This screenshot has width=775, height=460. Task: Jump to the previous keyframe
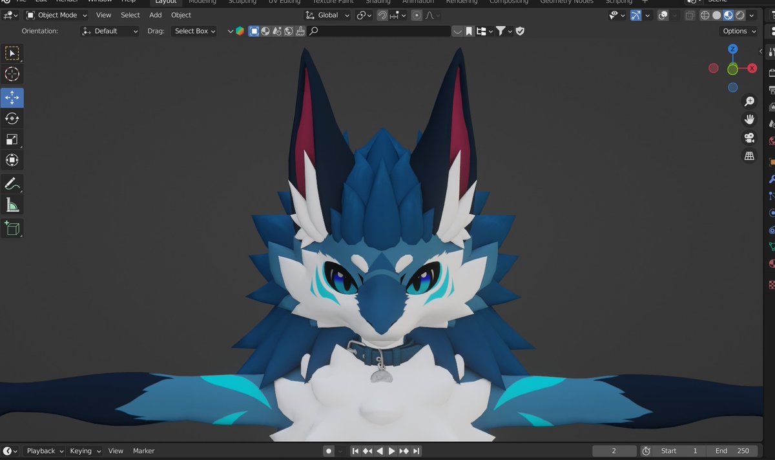tap(367, 451)
